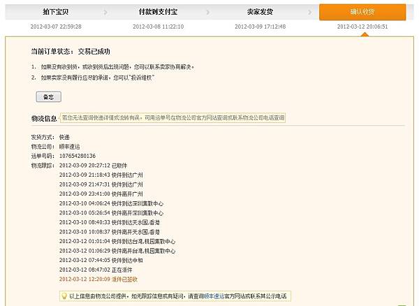Click the timestamp 2012-03-07 22:59:28

point(56,27)
